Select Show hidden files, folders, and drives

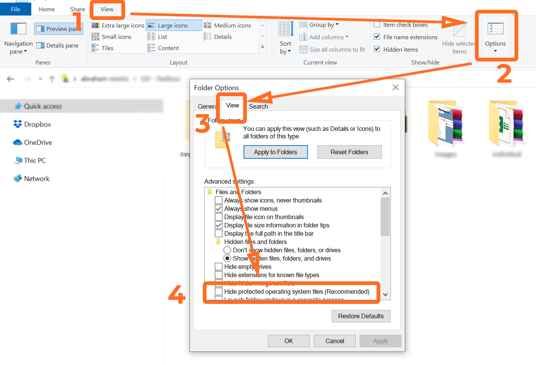tap(227, 258)
